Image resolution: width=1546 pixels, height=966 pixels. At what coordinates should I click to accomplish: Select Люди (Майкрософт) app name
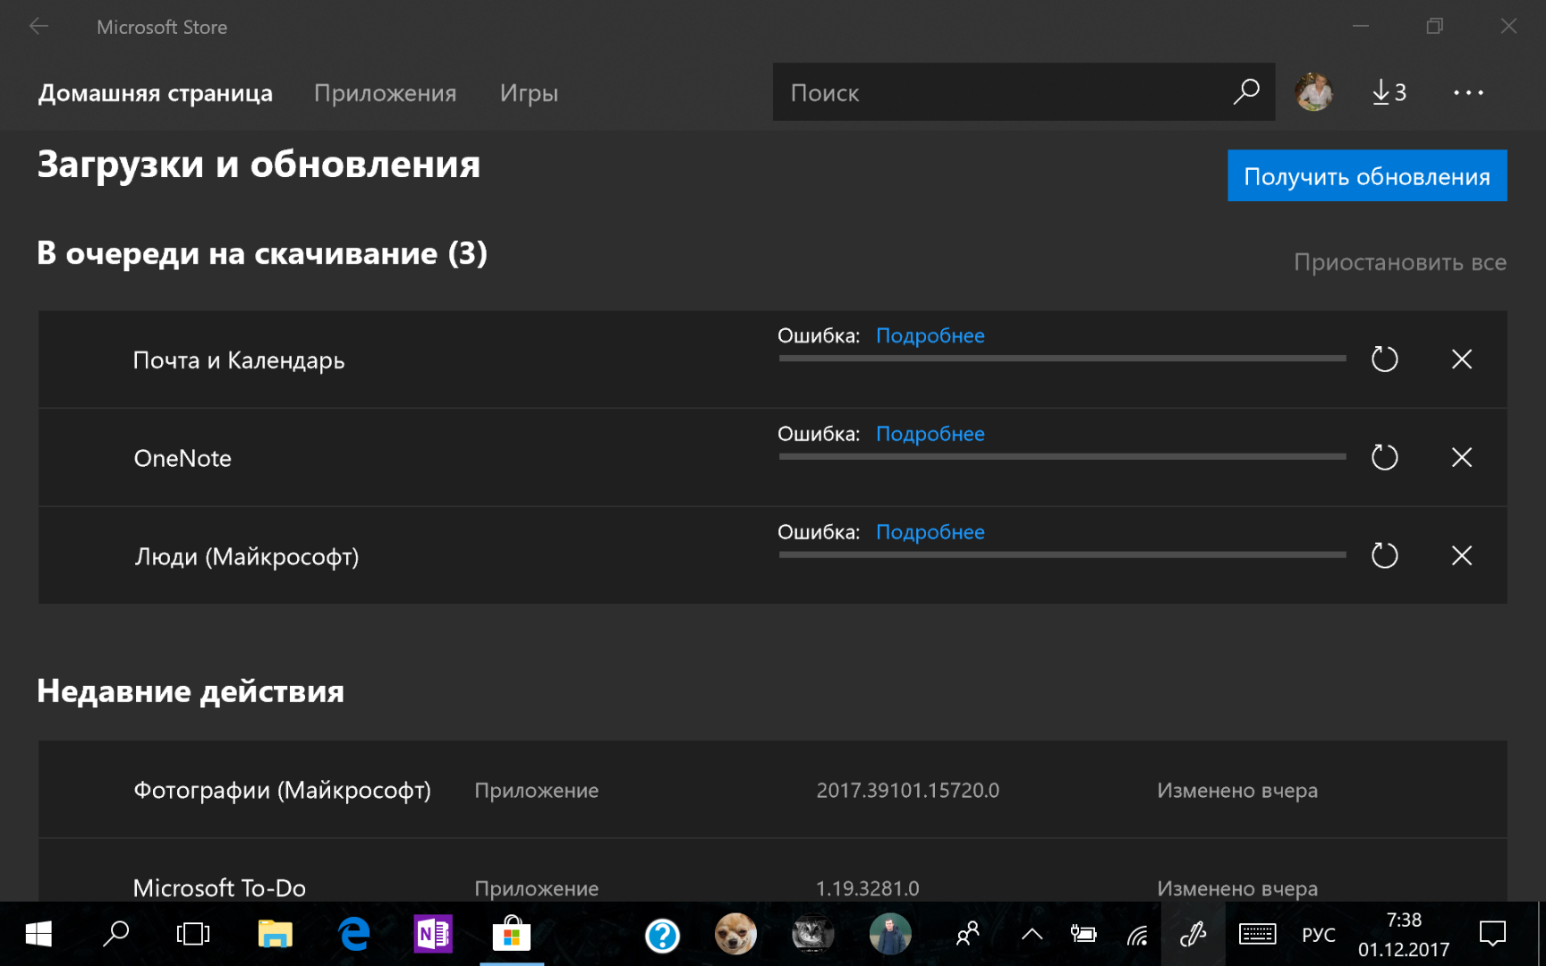246,557
